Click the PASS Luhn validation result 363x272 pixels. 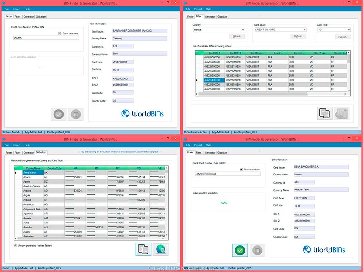click(x=224, y=203)
